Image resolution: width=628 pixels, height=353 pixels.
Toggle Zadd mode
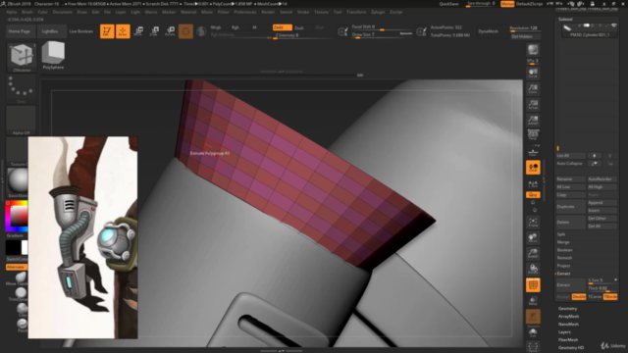[282, 27]
